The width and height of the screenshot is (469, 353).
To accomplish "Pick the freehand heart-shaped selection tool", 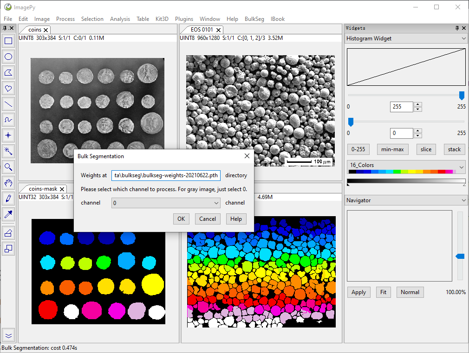I will pyautogui.click(x=8, y=89).
